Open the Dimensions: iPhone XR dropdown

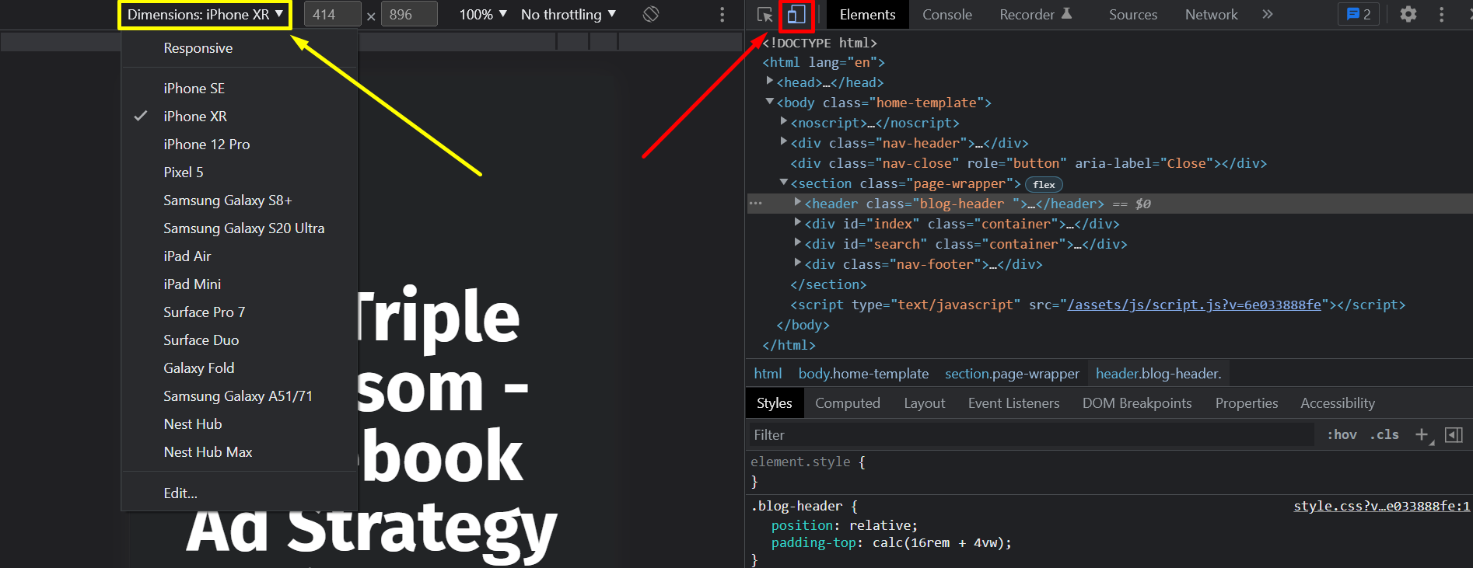coord(205,15)
